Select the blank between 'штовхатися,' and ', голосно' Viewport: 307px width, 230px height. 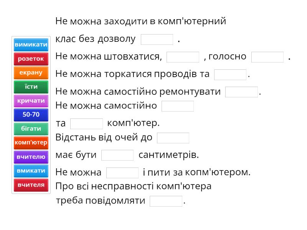coord(183,57)
